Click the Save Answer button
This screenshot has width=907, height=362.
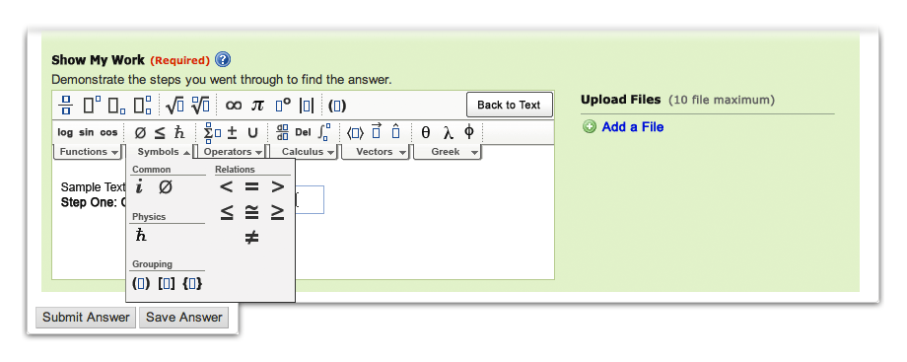tap(184, 318)
